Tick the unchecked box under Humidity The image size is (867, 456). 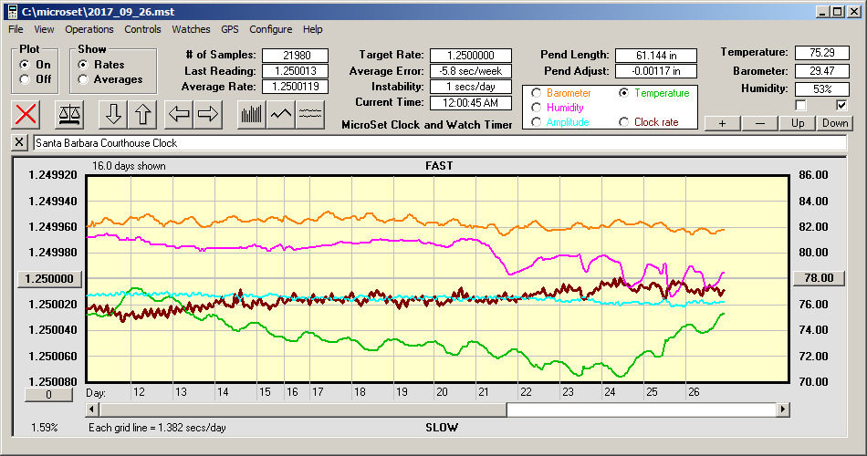click(800, 105)
